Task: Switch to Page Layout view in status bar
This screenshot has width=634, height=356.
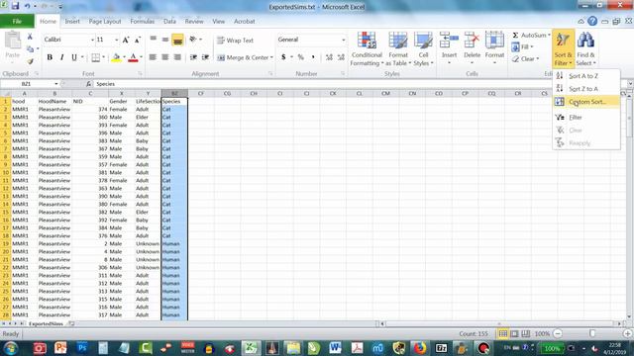Action: (x=514, y=334)
